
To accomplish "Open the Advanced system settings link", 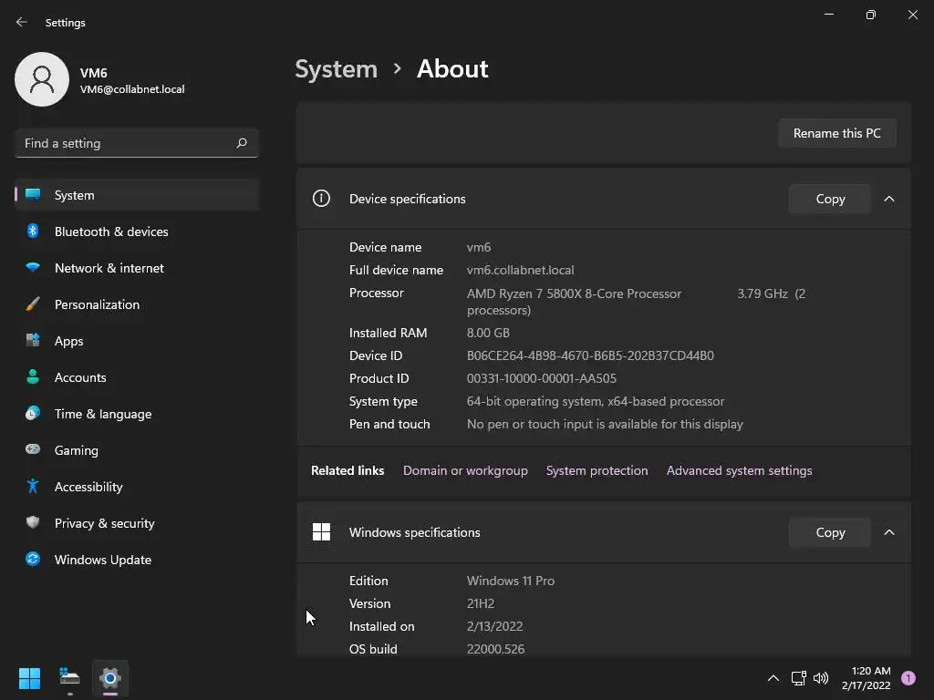I will 739,470.
